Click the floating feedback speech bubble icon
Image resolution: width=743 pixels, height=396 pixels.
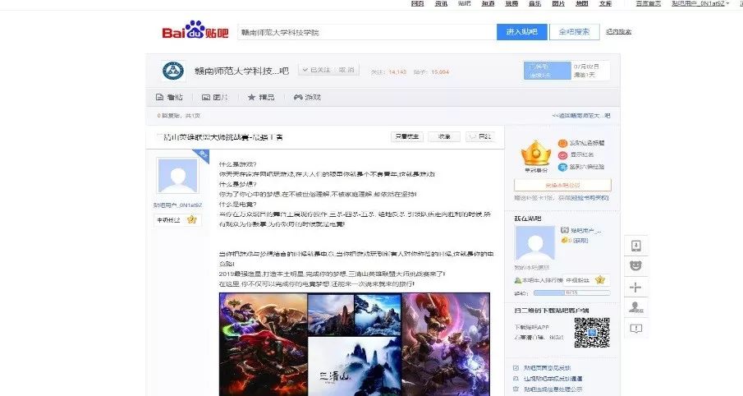click(x=636, y=328)
